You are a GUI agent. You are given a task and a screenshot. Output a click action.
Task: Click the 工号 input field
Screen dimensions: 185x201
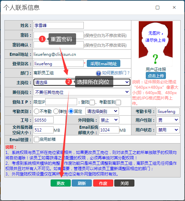[x=44, y=120]
